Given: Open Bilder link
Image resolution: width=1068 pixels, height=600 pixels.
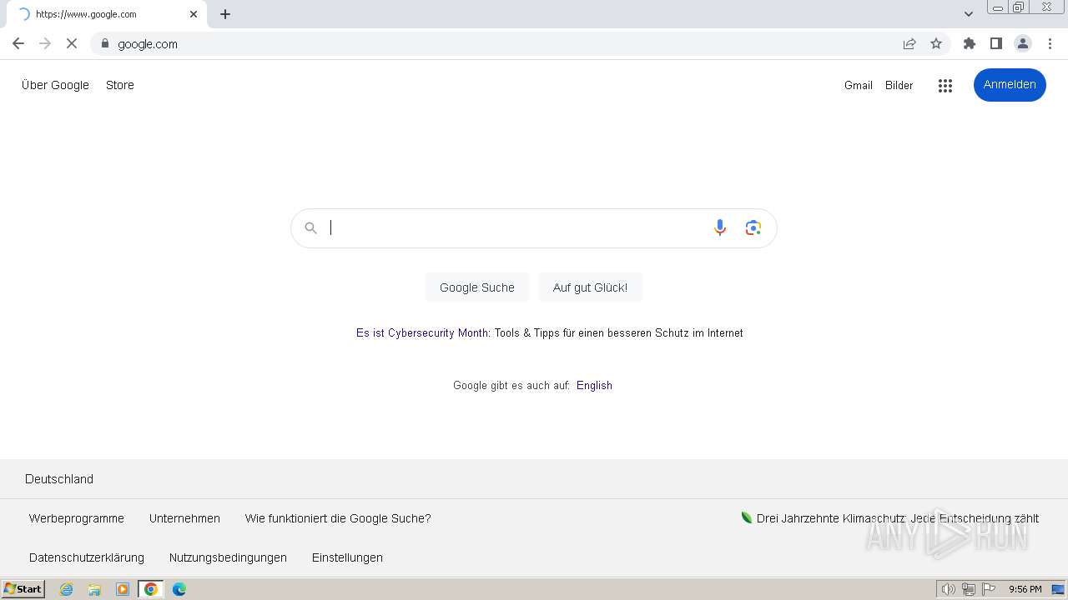Looking at the screenshot, I should point(899,85).
